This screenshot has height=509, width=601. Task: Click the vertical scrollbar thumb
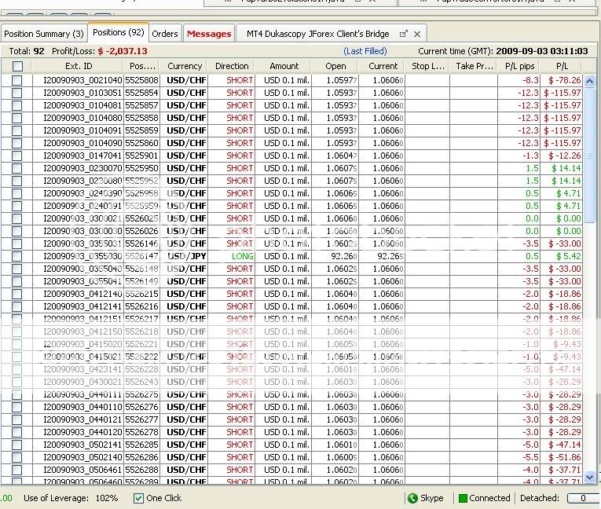589,154
